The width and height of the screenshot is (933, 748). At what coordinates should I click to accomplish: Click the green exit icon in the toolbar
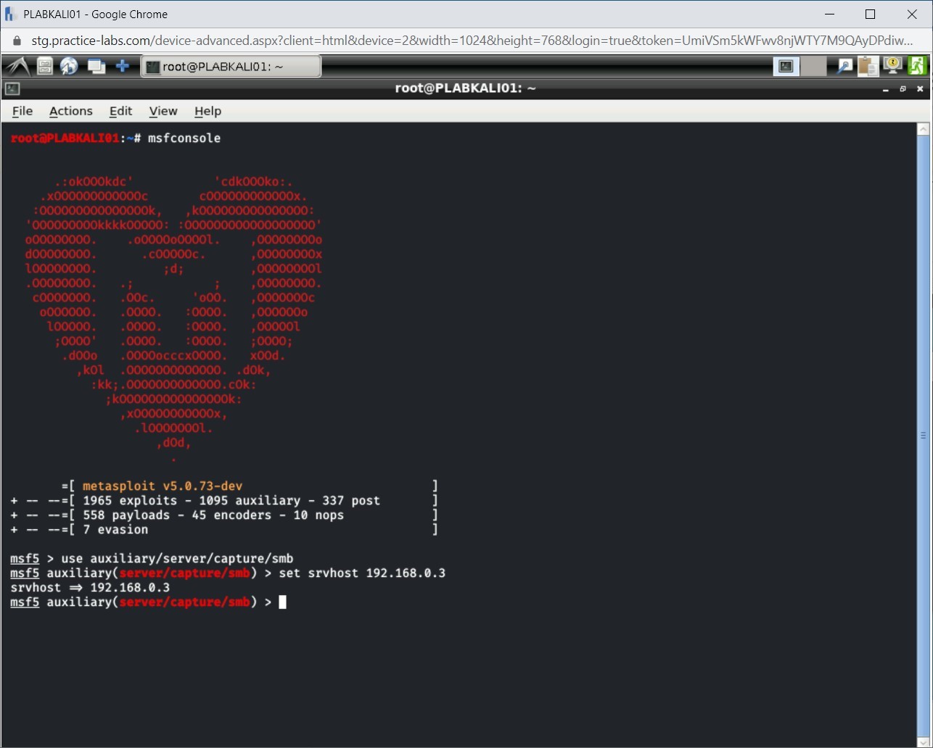pyautogui.click(x=918, y=66)
